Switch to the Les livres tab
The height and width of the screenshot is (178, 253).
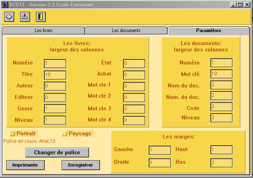pos(43,30)
